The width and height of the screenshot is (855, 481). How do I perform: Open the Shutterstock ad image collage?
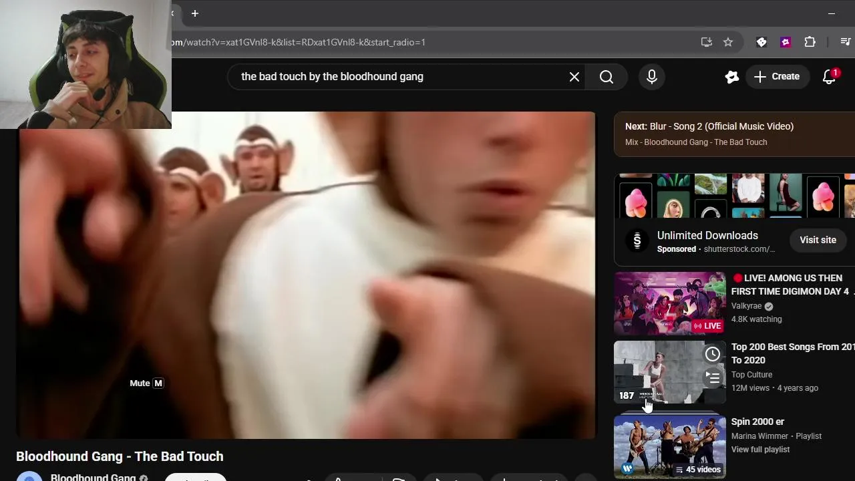tap(735, 196)
